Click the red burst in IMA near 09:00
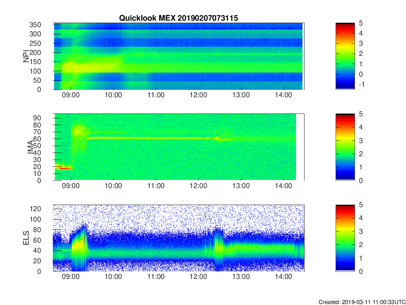The width and height of the screenshot is (406, 305). coord(64,168)
